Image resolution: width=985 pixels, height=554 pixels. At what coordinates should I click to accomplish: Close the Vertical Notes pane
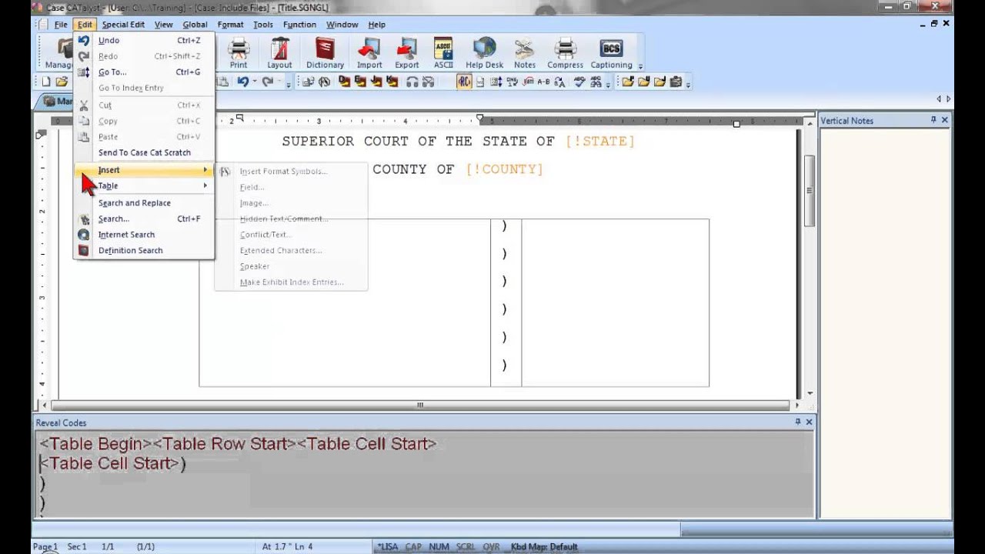[x=945, y=120]
